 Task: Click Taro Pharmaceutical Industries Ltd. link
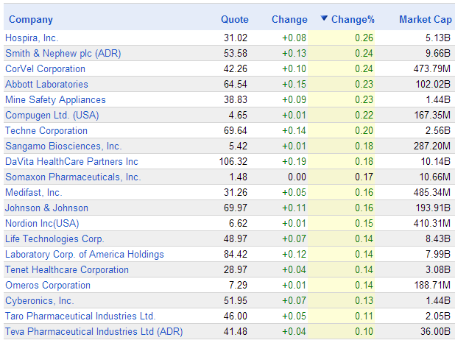(x=80, y=316)
